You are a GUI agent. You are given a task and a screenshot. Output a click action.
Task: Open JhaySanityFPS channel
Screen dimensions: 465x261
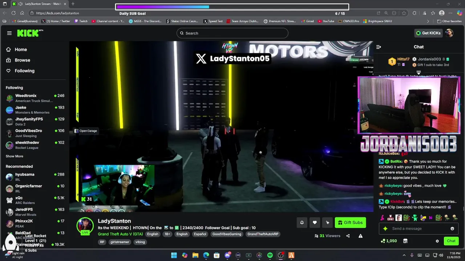coord(35,121)
